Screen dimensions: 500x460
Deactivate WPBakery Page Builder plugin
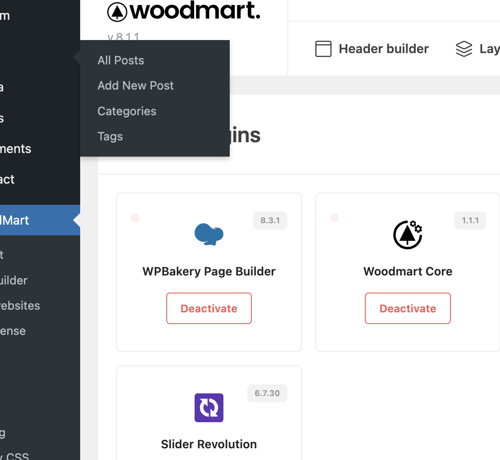click(209, 308)
